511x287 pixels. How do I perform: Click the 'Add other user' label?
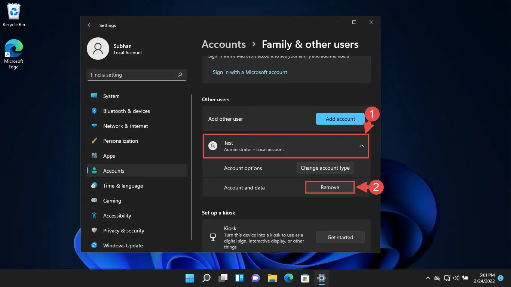[x=226, y=119]
